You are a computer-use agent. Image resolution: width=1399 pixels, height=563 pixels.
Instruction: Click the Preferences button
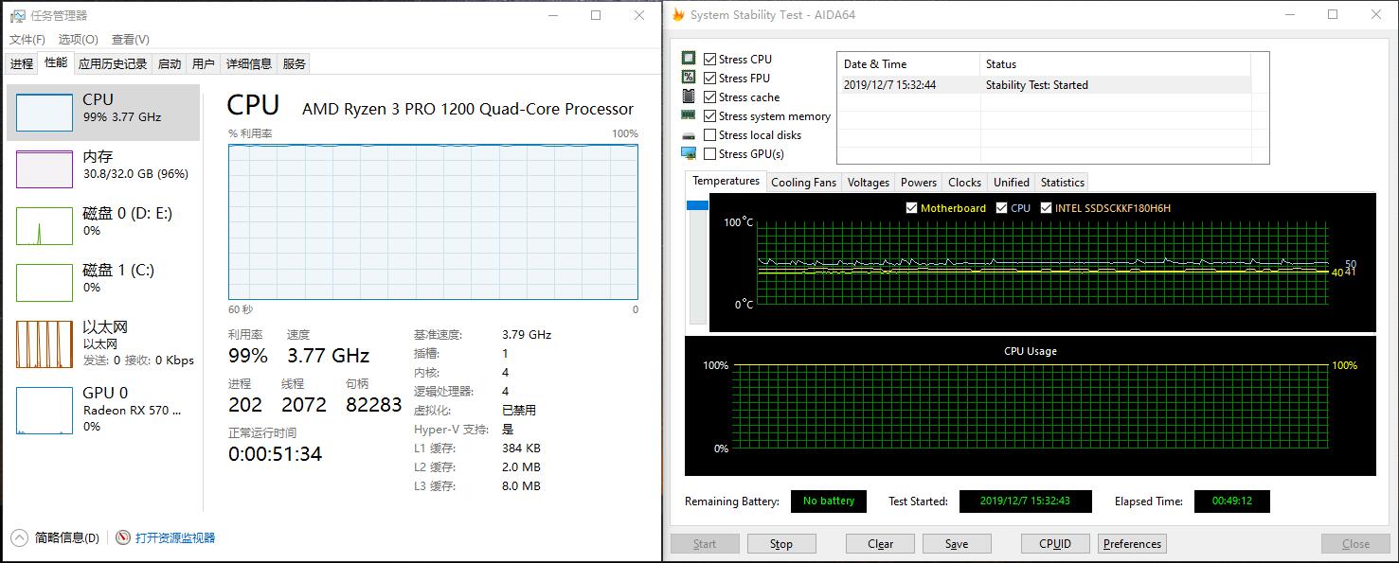click(1132, 544)
